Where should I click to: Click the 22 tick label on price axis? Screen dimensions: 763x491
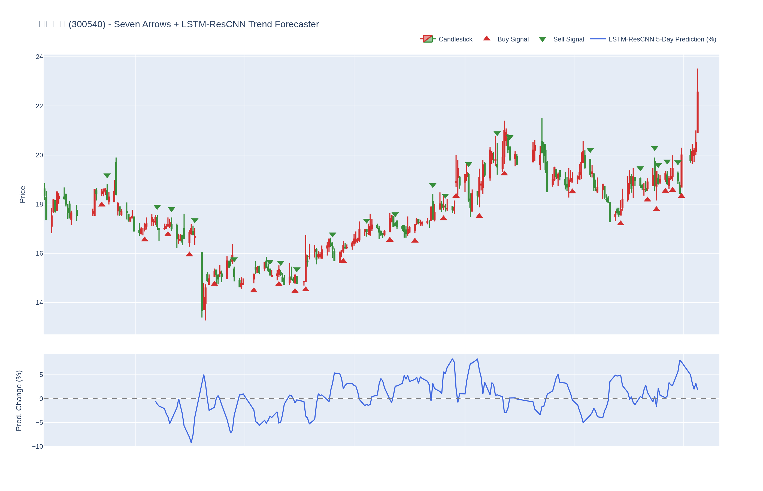tap(39, 106)
